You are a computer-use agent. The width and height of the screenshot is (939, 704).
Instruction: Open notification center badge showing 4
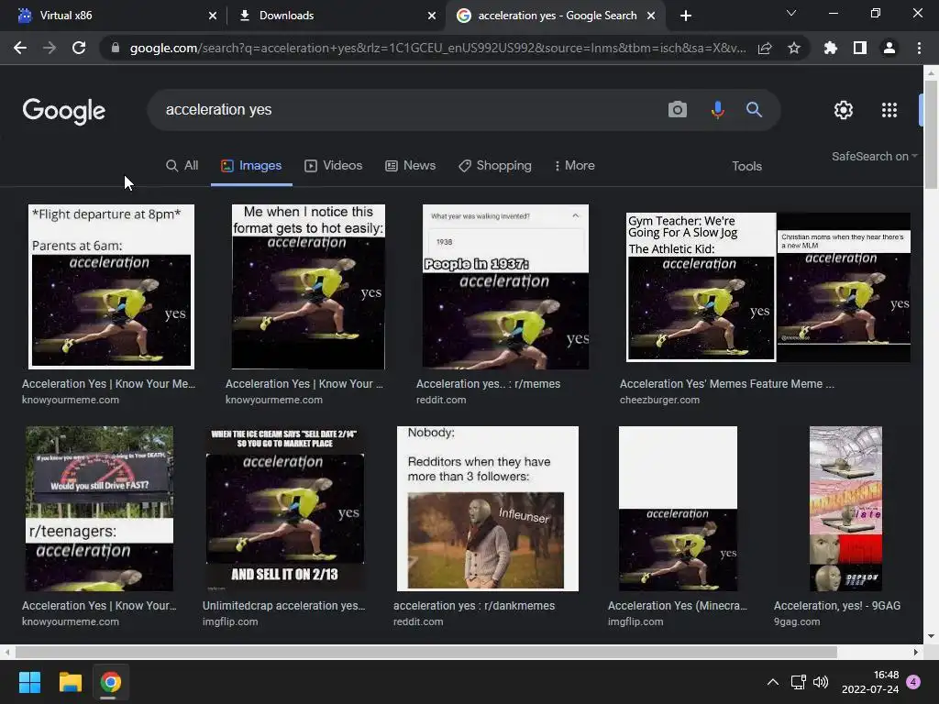(913, 682)
